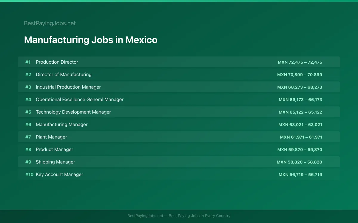Select the Production Director job title
The width and height of the screenshot is (358, 223).
click(x=57, y=62)
